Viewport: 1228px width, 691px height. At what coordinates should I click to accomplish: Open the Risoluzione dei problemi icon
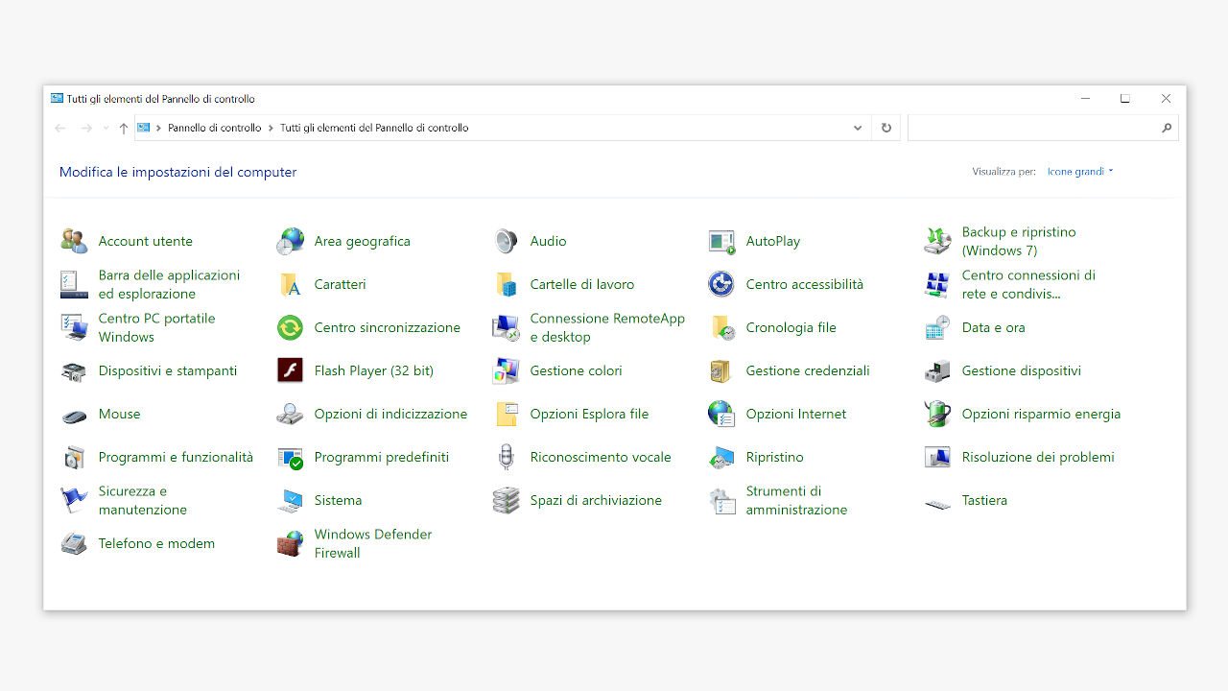click(x=937, y=457)
